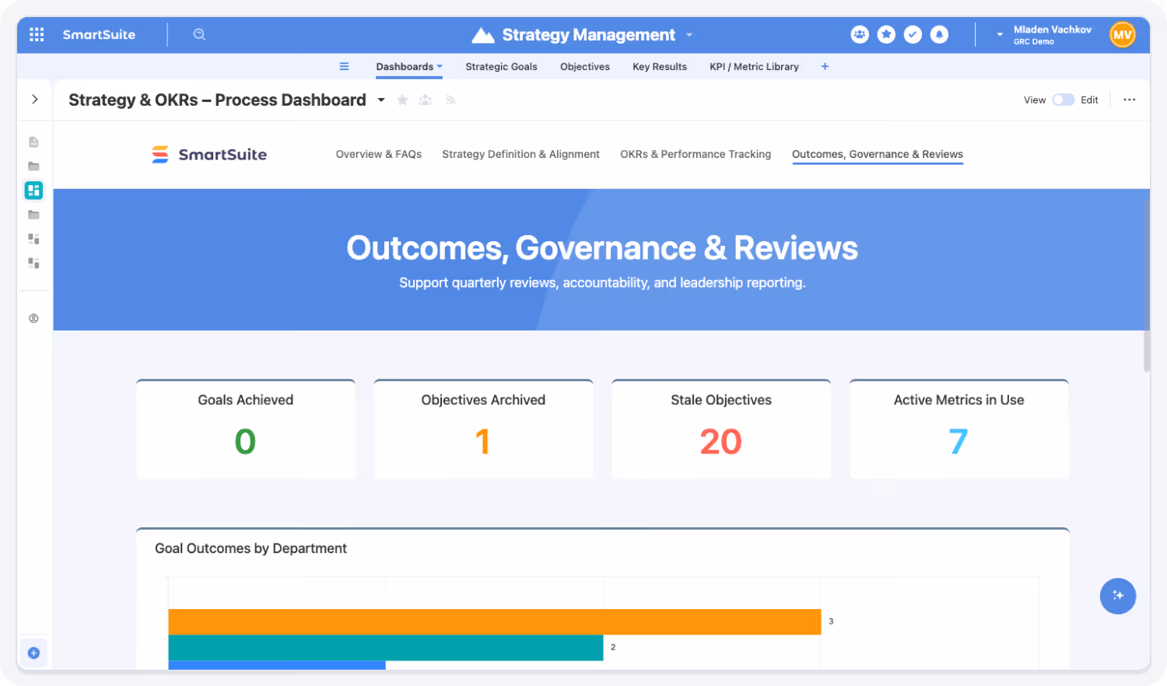Switch to the Objectives tab

pos(585,66)
